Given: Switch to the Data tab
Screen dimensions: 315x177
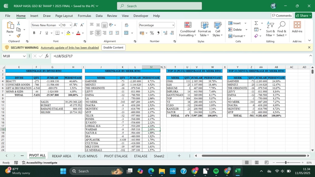Looking at the screenshot, I should point(99,16).
